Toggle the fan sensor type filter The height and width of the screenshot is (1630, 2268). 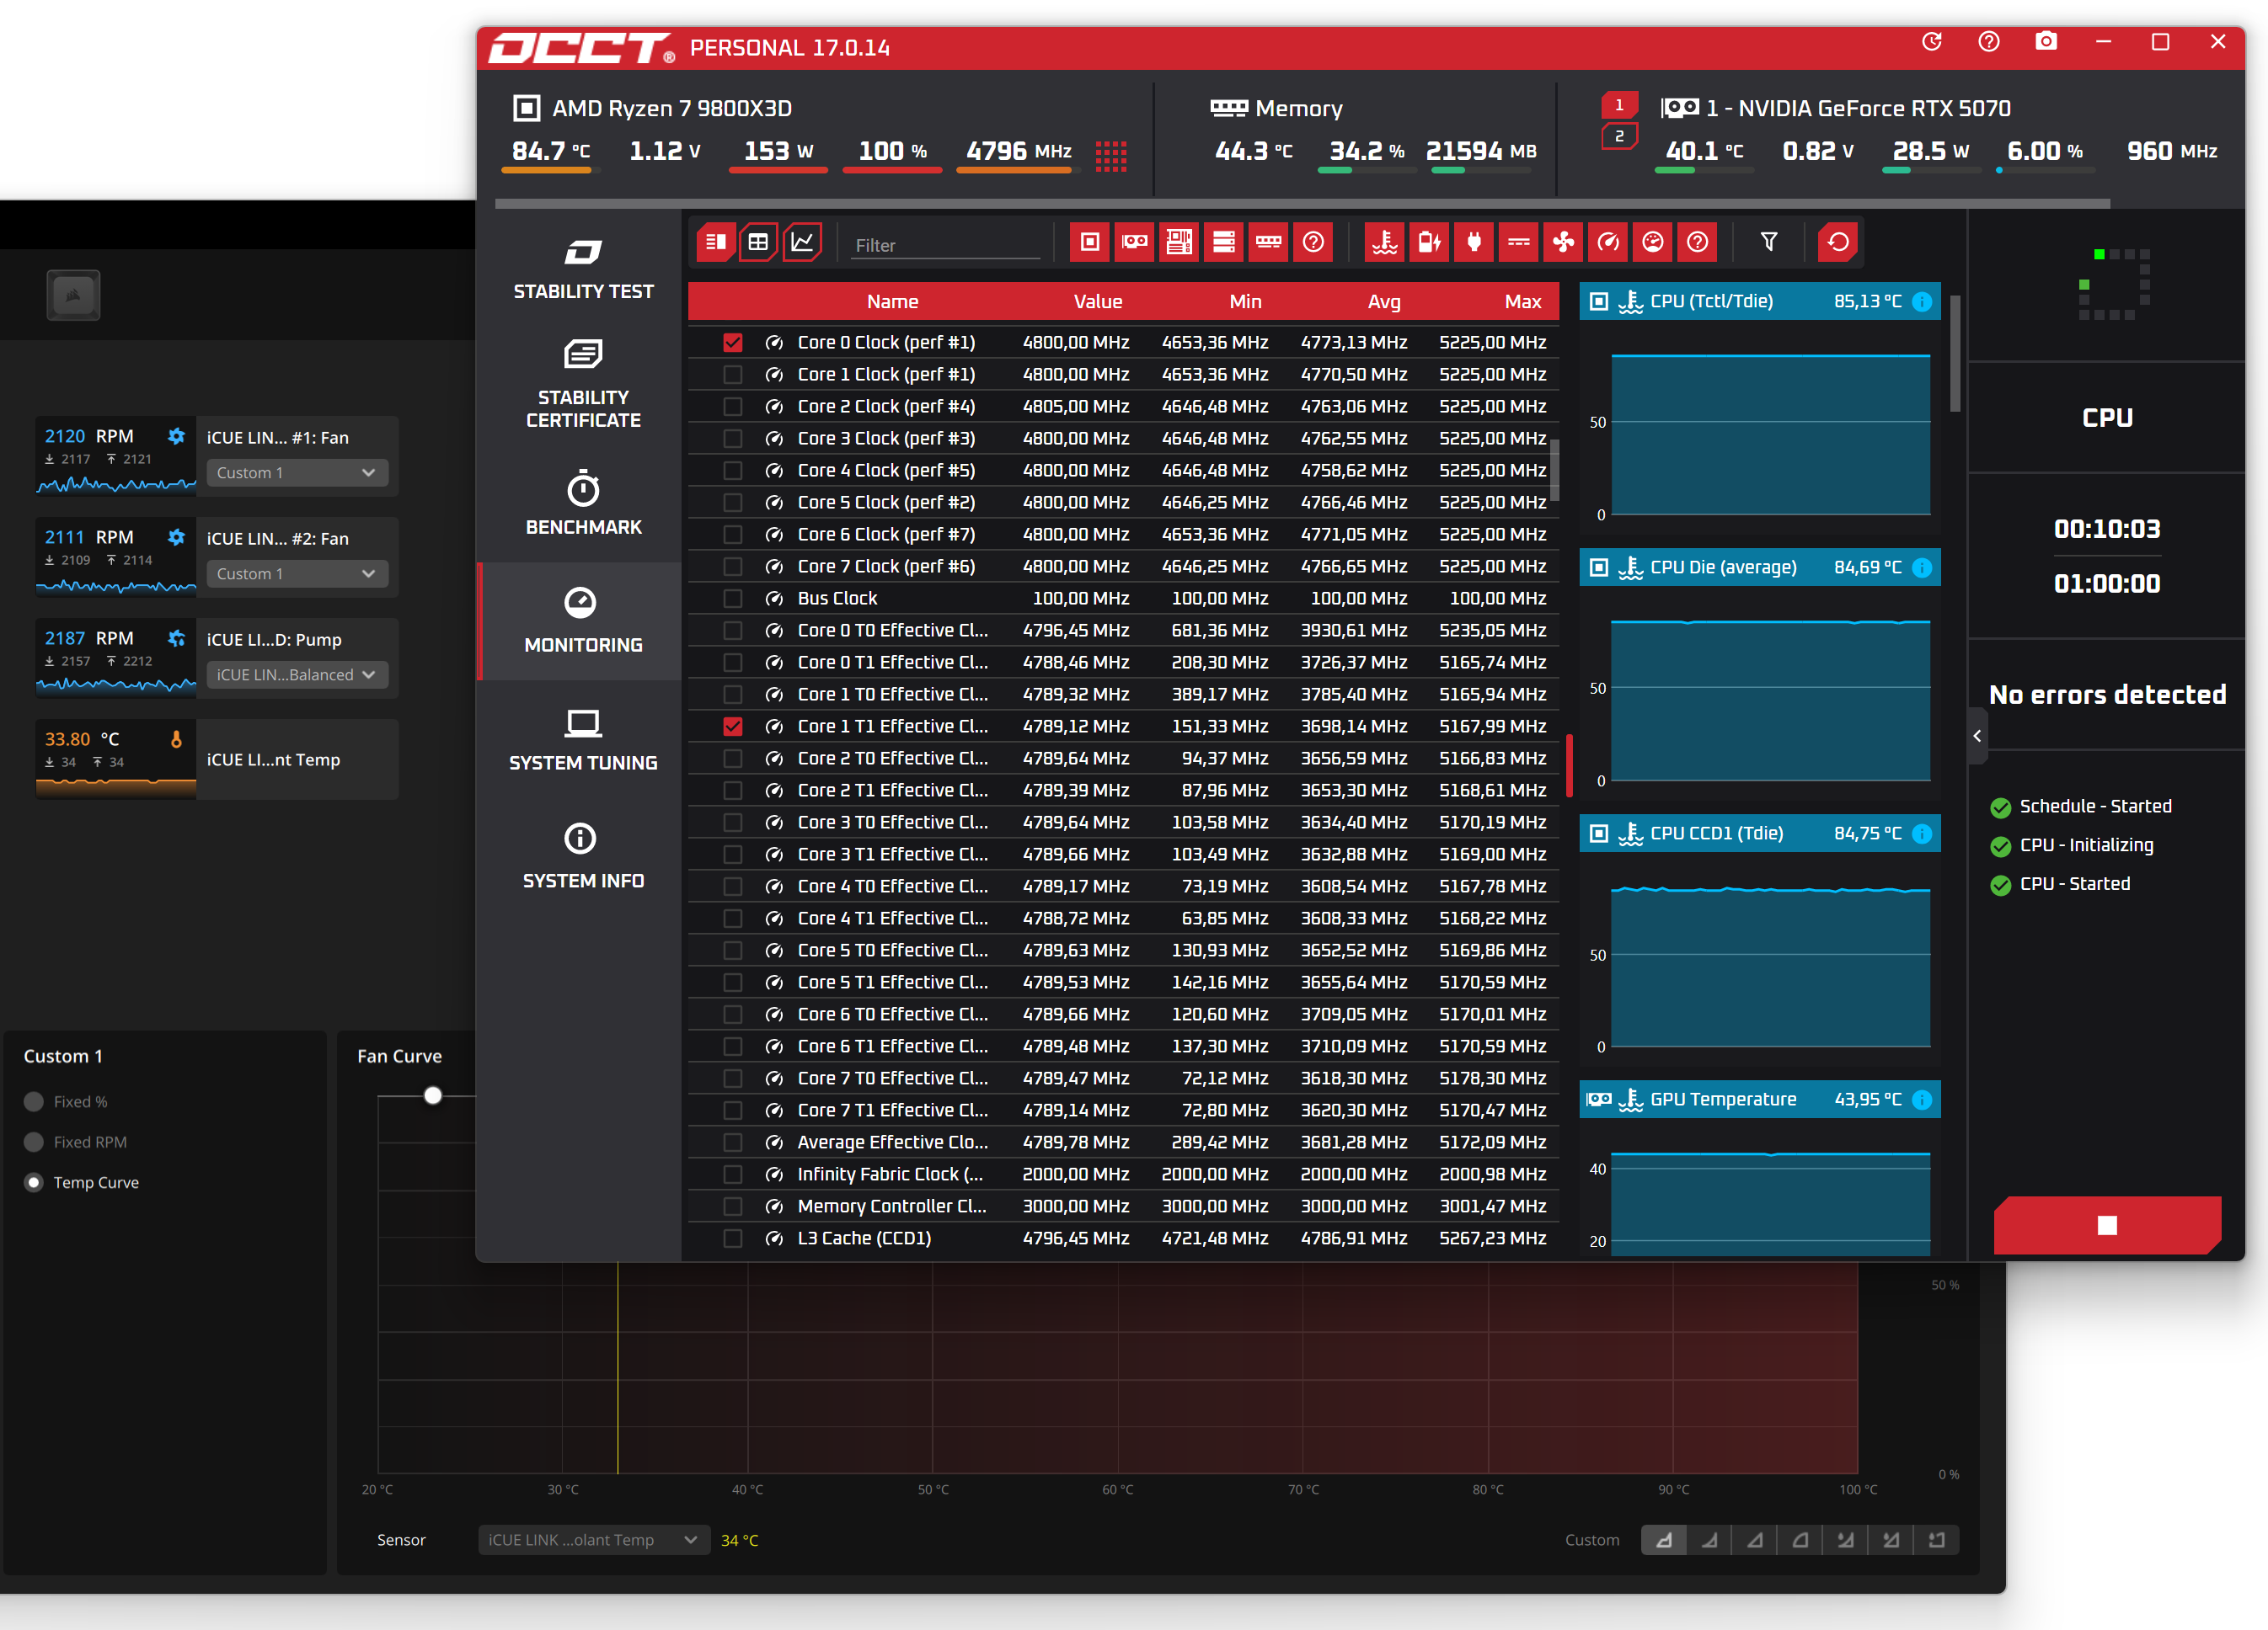1564,242
